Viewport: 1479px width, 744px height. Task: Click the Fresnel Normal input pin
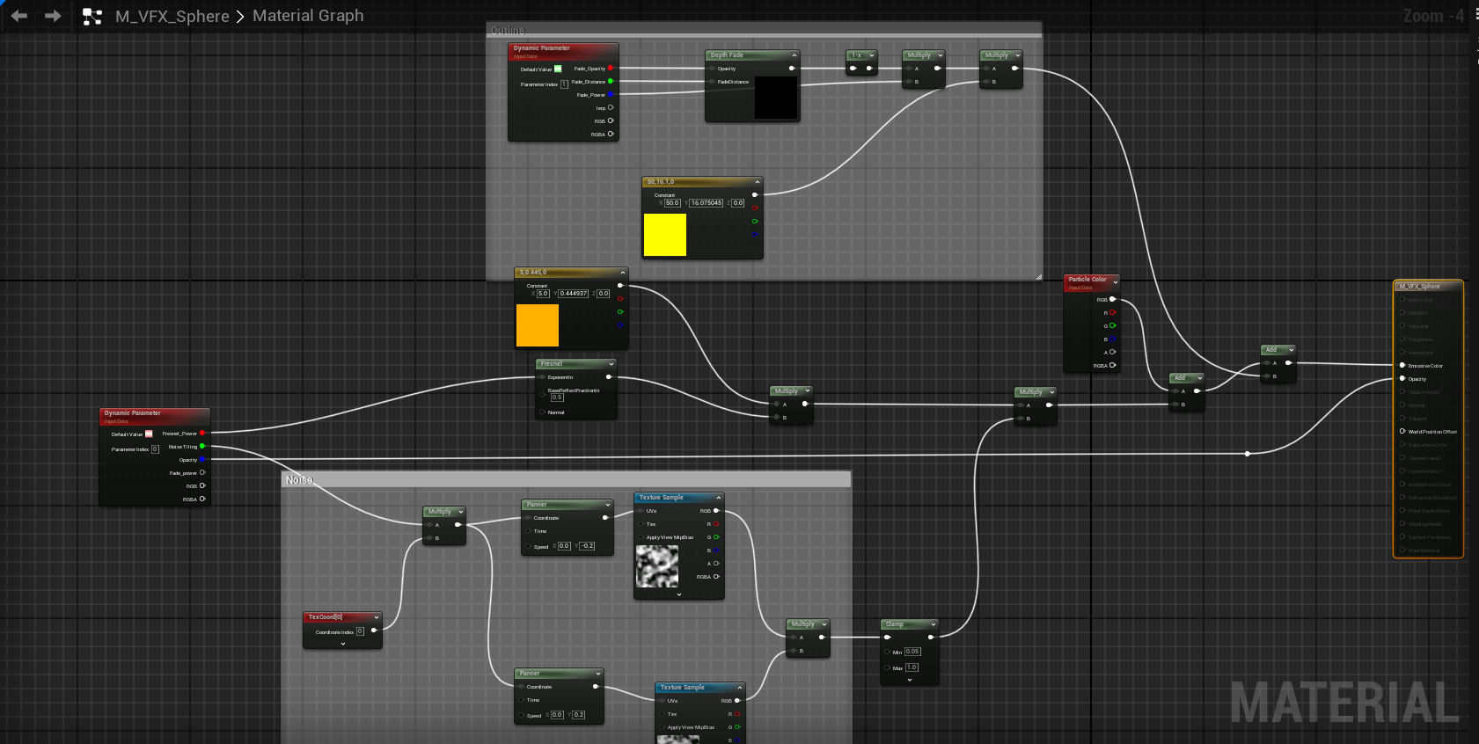point(542,412)
